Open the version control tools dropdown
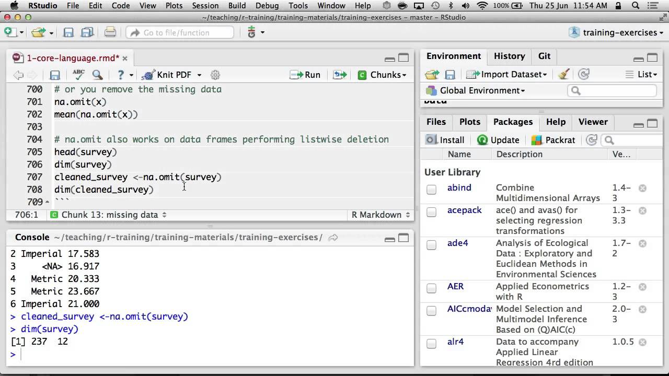This screenshot has height=376, width=669. click(x=255, y=32)
